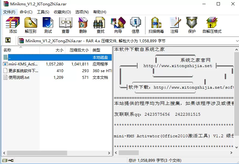Launch the 向导 (Wizard) icon

(x=118, y=25)
